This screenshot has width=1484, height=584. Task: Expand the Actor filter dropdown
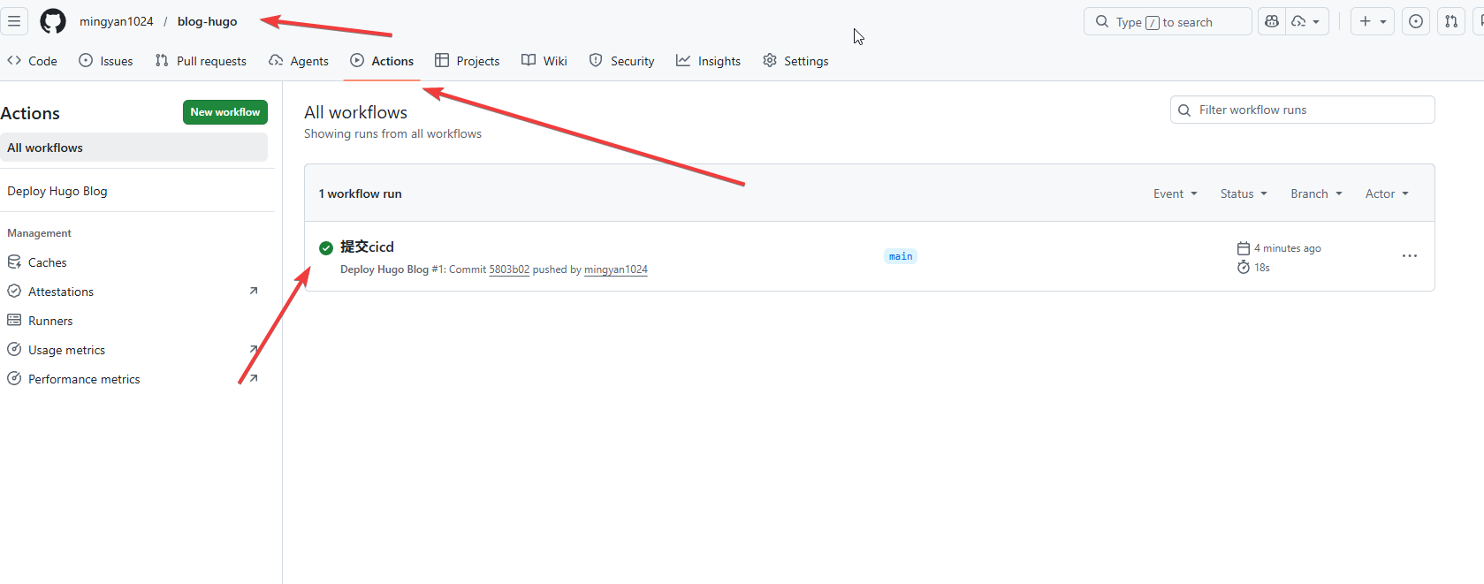(x=1387, y=193)
